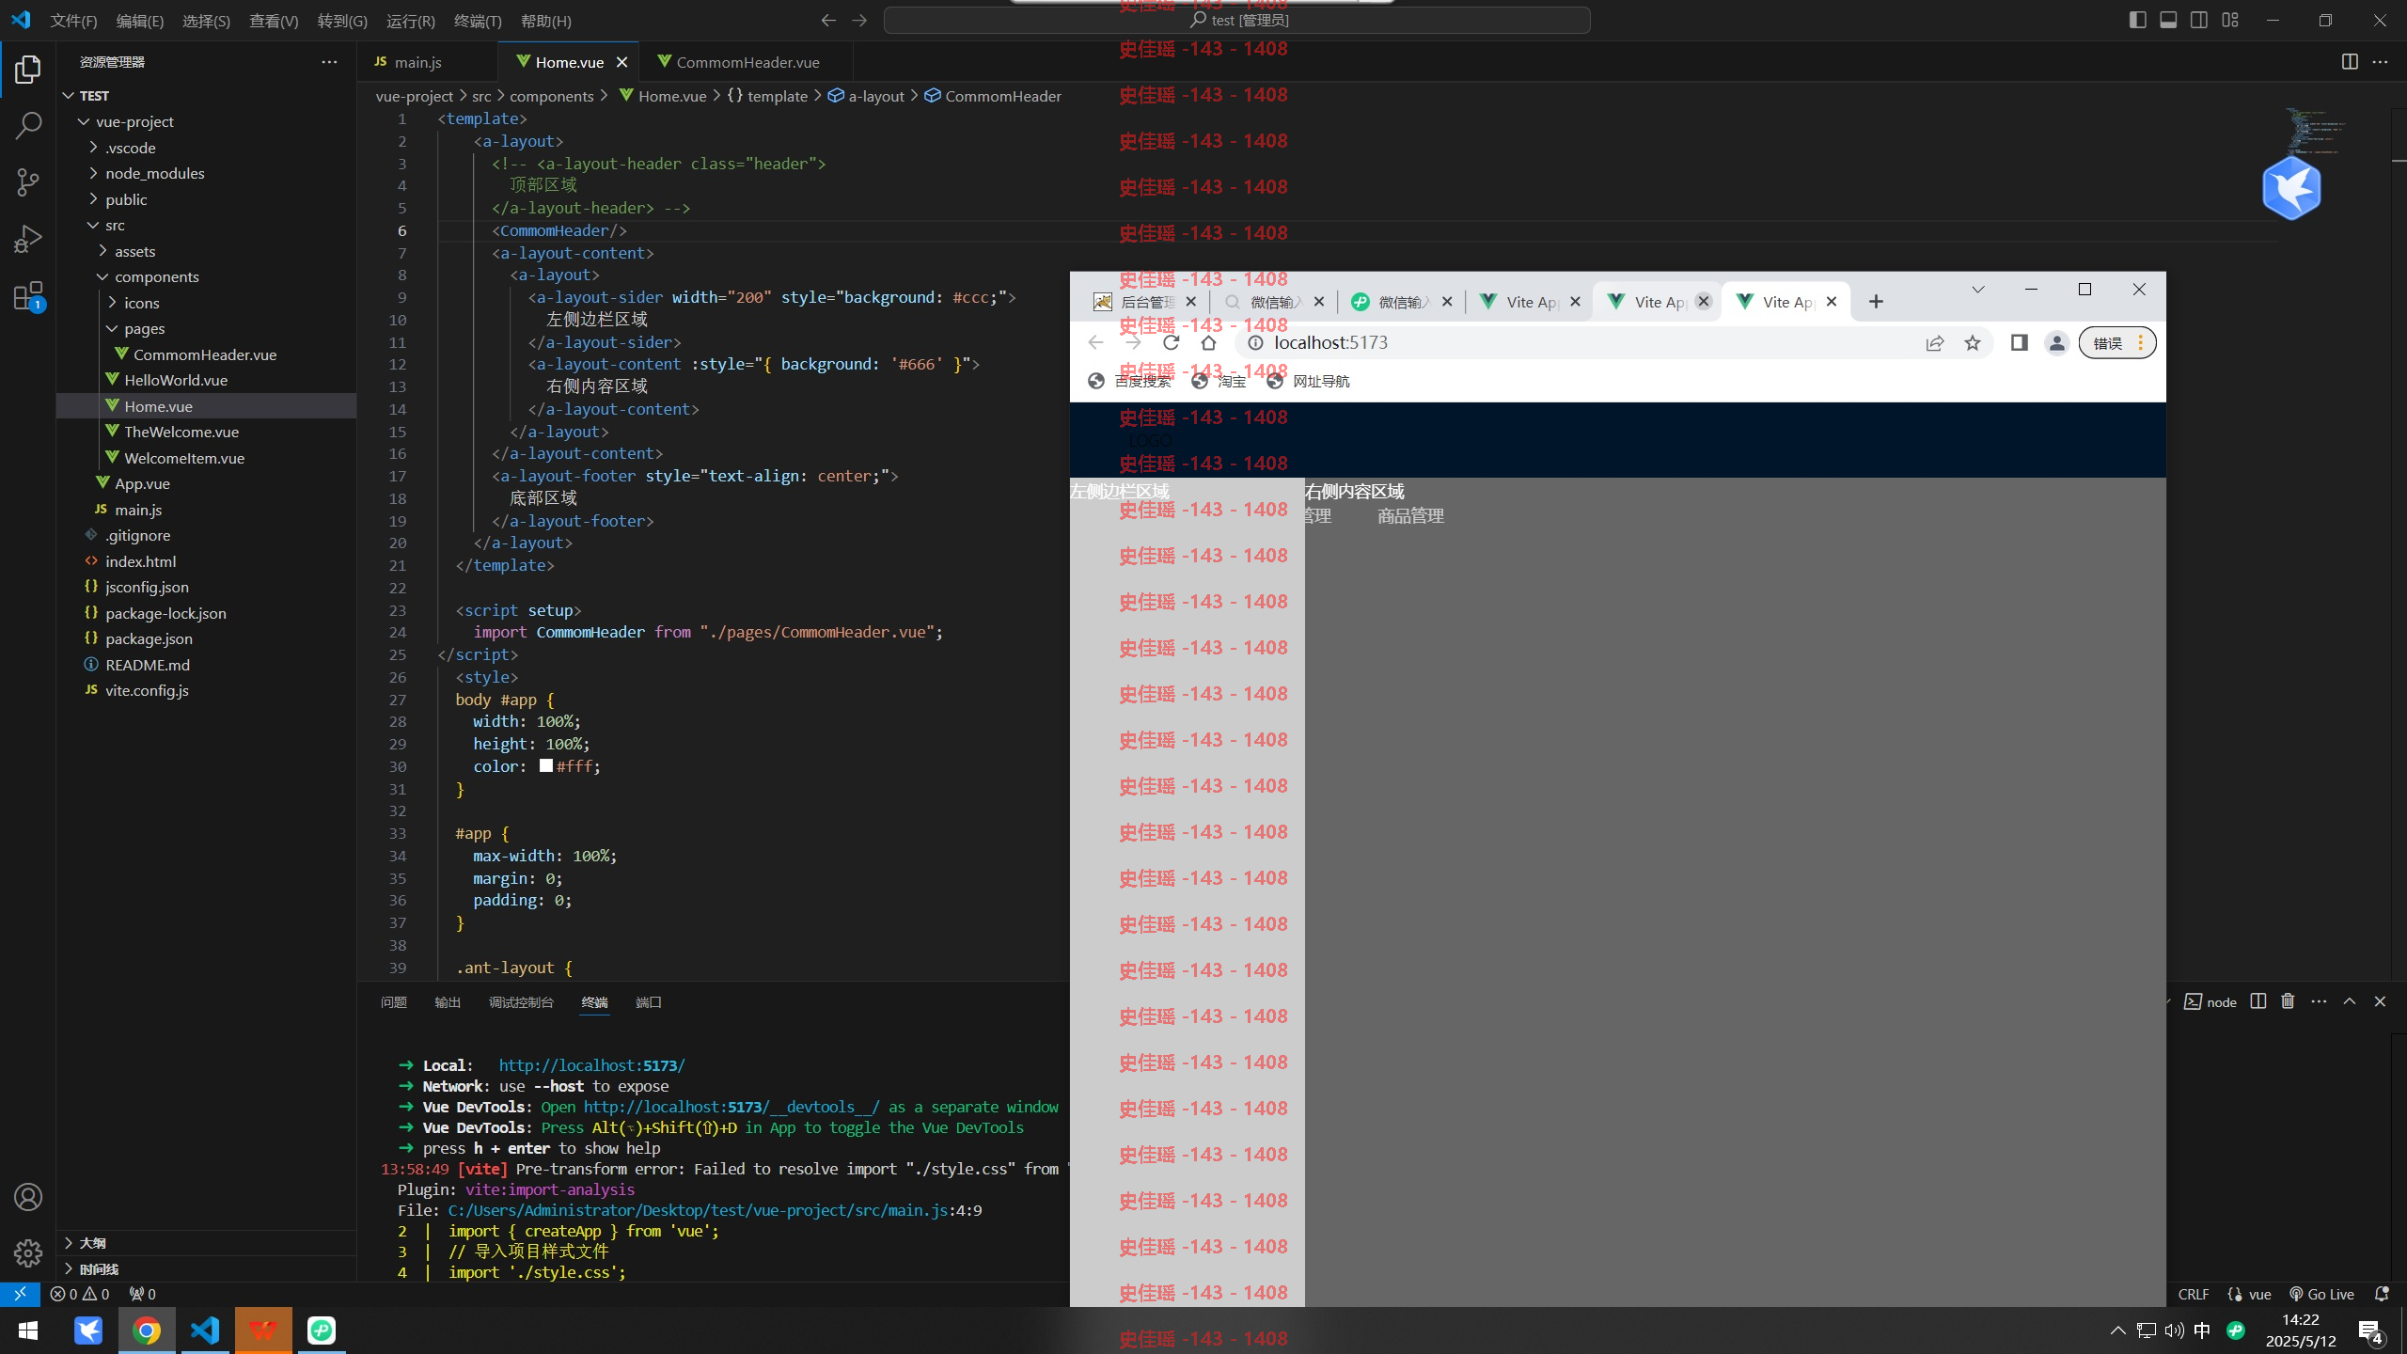The height and width of the screenshot is (1354, 2407).
Task: Open the Manage gear menu
Action: (x=28, y=1252)
